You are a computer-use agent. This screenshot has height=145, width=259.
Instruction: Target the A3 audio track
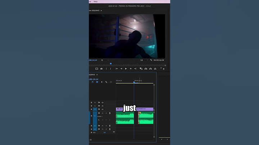pyautogui.click(x=95, y=129)
